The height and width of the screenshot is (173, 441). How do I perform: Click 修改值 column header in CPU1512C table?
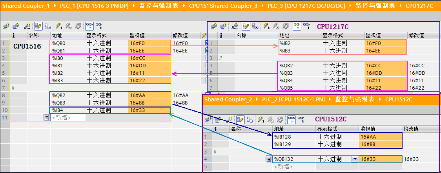pos(421,129)
